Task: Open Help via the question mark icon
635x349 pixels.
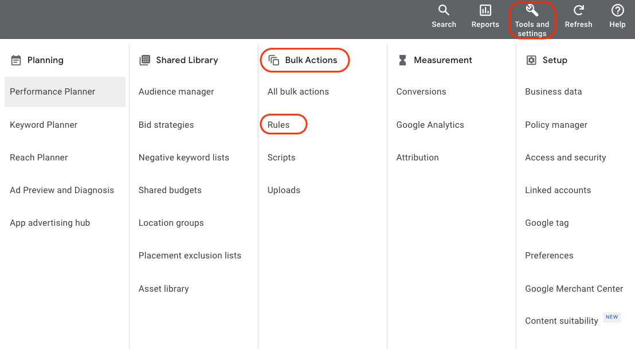Action: [617, 10]
